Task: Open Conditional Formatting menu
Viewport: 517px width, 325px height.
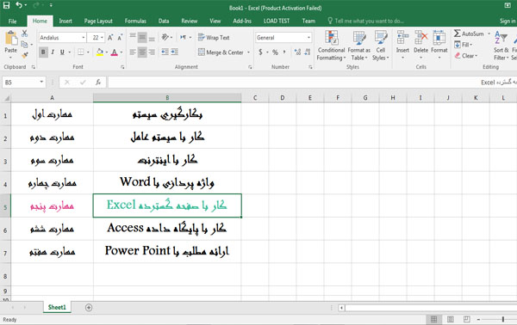Action: [x=331, y=46]
